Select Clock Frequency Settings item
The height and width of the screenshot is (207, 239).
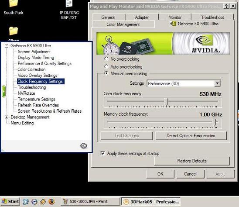41,81
